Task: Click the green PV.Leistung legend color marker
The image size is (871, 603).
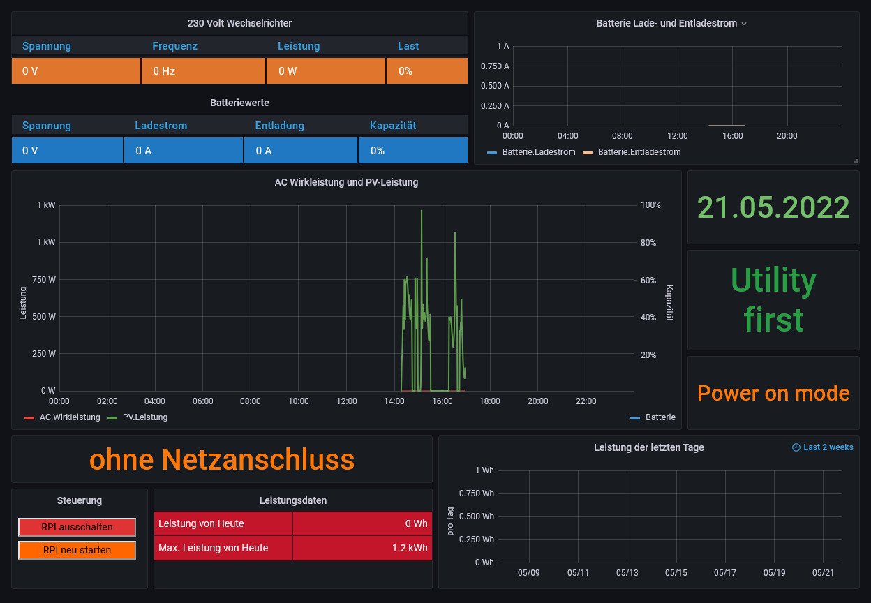Action: 112,417
